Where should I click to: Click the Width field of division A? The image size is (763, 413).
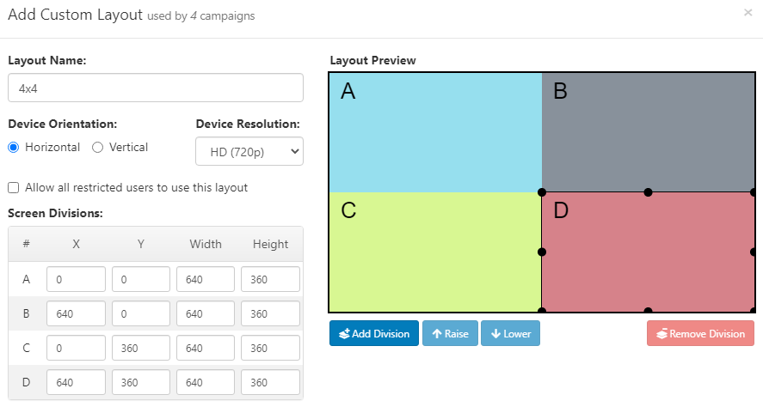(206, 279)
